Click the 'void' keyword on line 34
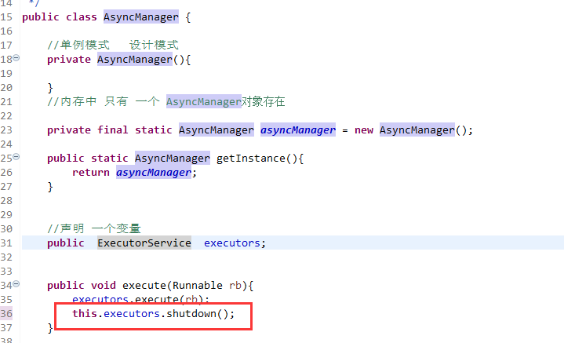564x343 pixels. 104,286
